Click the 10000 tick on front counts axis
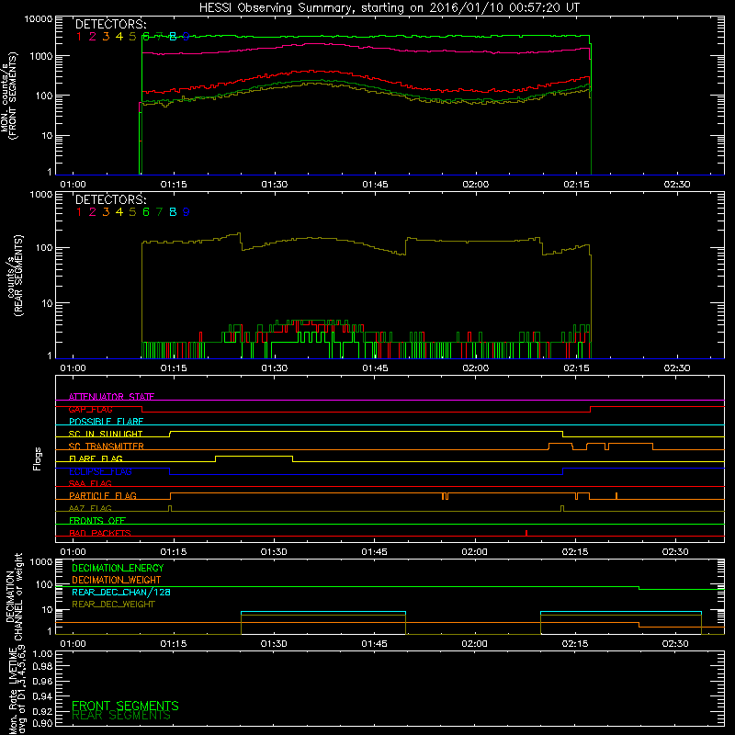The width and height of the screenshot is (735, 735). [39, 19]
